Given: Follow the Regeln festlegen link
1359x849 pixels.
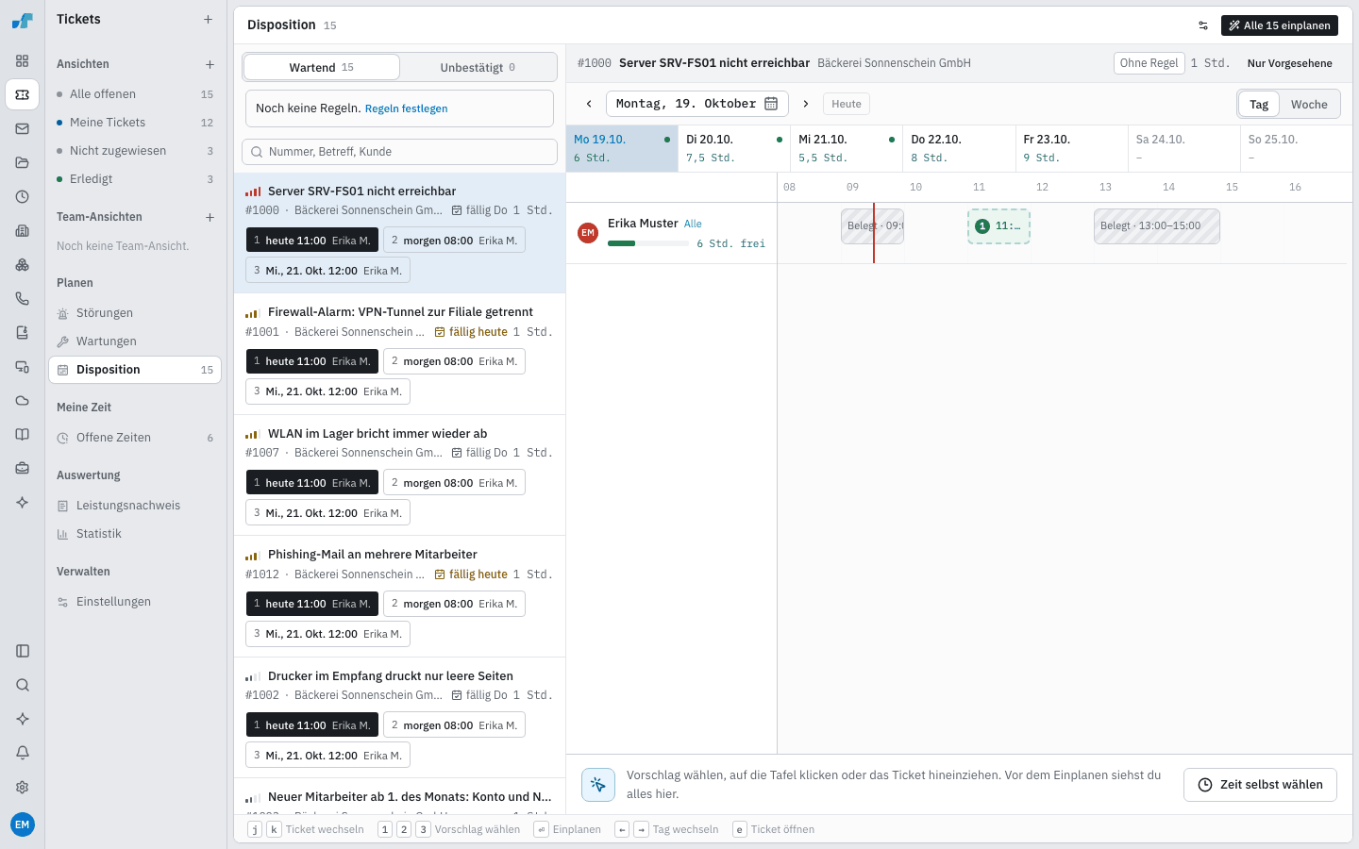Looking at the screenshot, I should pos(406,108).
